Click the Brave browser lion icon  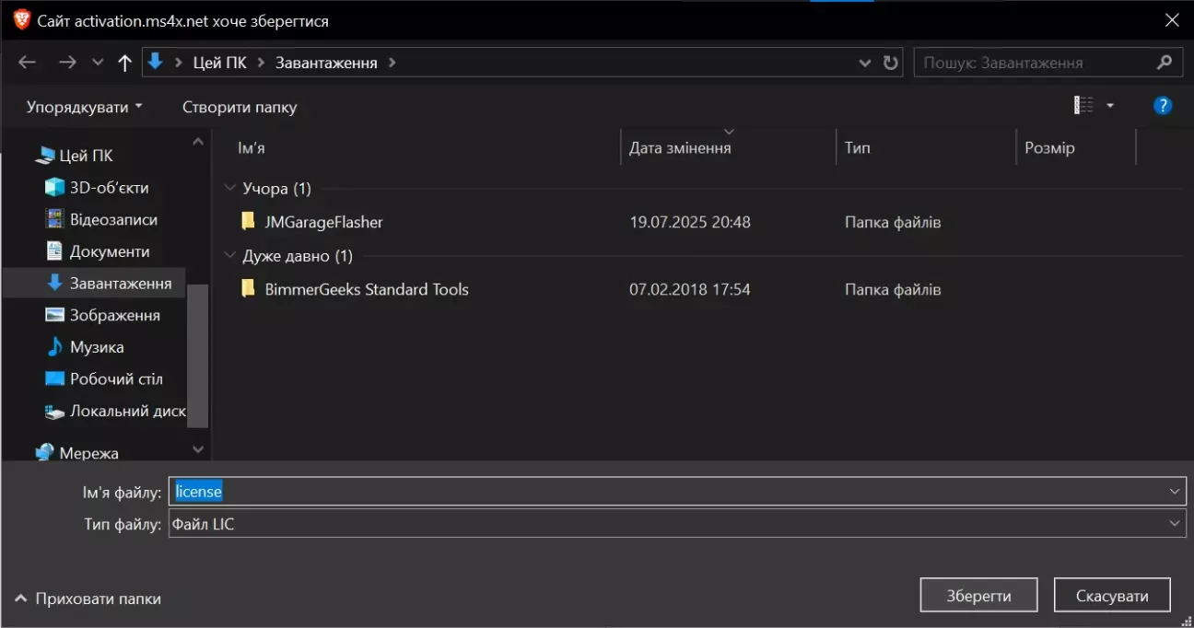21,20
